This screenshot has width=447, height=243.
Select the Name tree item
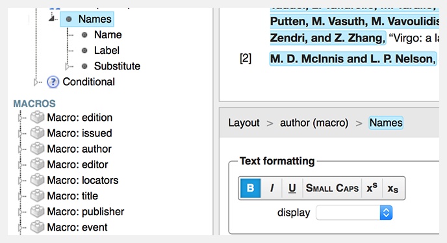[x=108, y=35]
